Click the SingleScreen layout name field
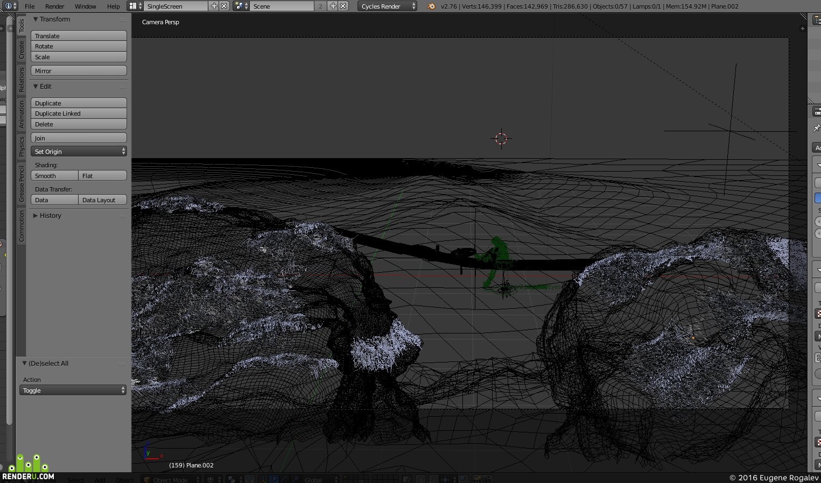Image resolution: width=821 pixels, height=483 pixels. tap(176, 6)
